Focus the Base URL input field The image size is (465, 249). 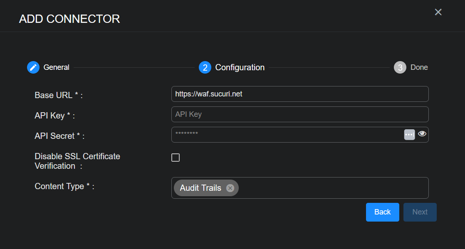coord(299,94)
